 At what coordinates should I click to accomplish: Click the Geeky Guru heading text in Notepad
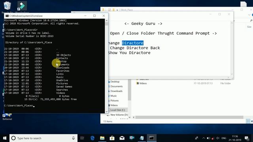pyautogui.click(x=143, y=24)
